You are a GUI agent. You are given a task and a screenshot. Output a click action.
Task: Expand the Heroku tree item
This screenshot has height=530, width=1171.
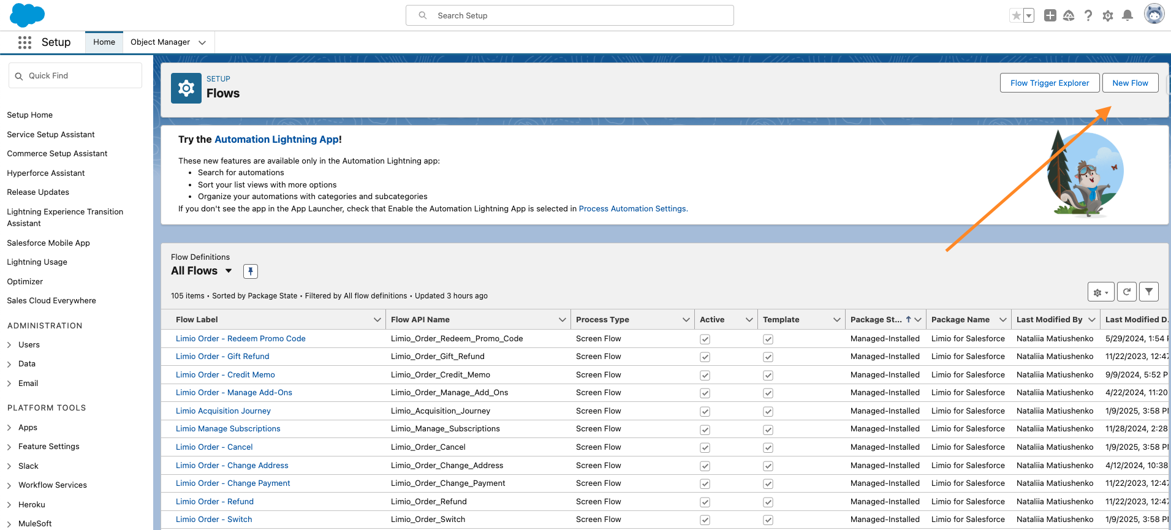click(9, 505)
